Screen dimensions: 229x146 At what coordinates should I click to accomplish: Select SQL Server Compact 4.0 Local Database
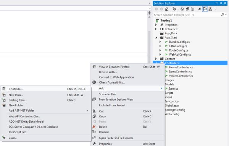(x=46, y=127)
